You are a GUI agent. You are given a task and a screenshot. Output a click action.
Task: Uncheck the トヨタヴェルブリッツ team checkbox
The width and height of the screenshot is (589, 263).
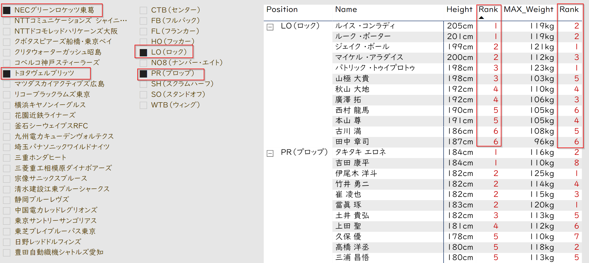click(x=7, y=73)
